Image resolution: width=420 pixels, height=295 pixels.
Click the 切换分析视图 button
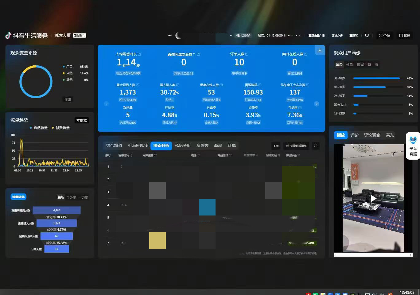(x=296, y=146)
